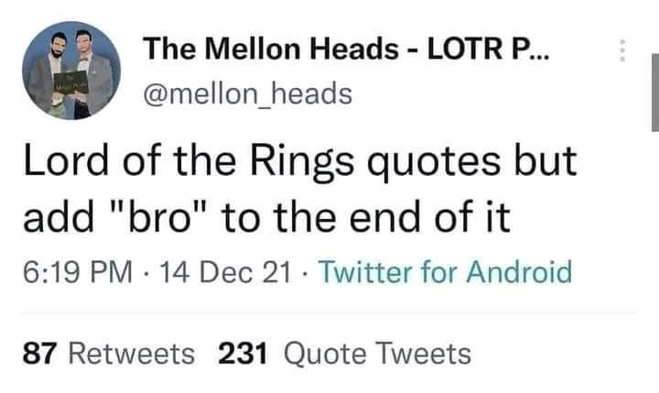
Task: Click the tweet line "Lord of the Rings quotes but"
Action: coord(299,161)
